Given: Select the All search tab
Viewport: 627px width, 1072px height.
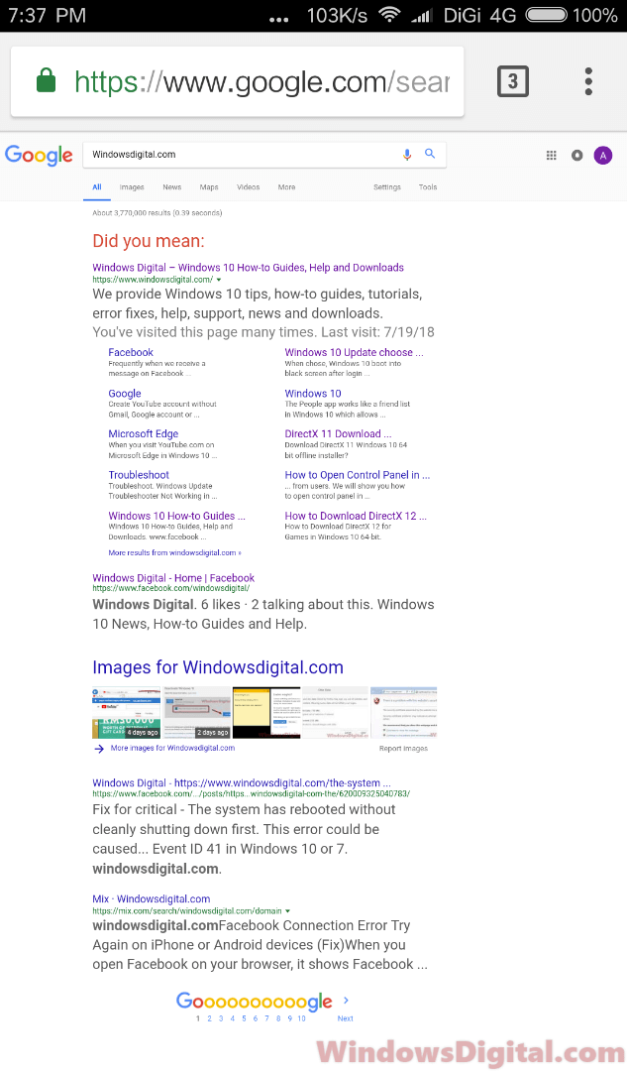Looking at the screenshot, I should 97,186.
